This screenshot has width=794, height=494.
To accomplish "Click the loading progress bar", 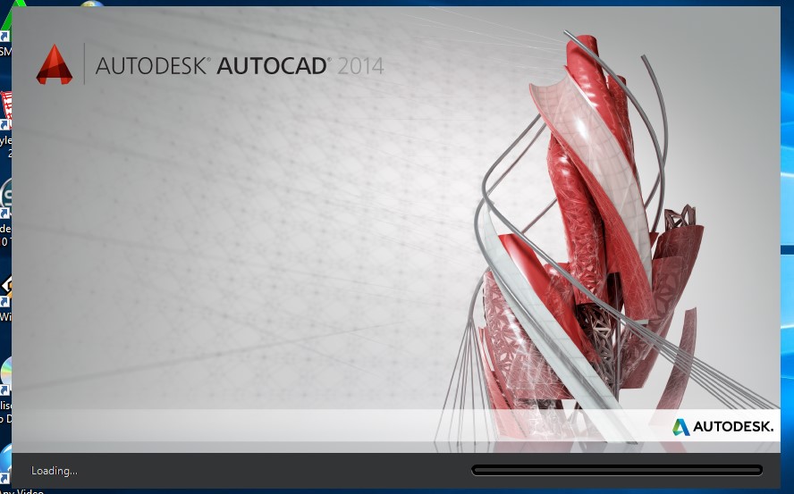I will pyautogui.click(x=617, y=470).
